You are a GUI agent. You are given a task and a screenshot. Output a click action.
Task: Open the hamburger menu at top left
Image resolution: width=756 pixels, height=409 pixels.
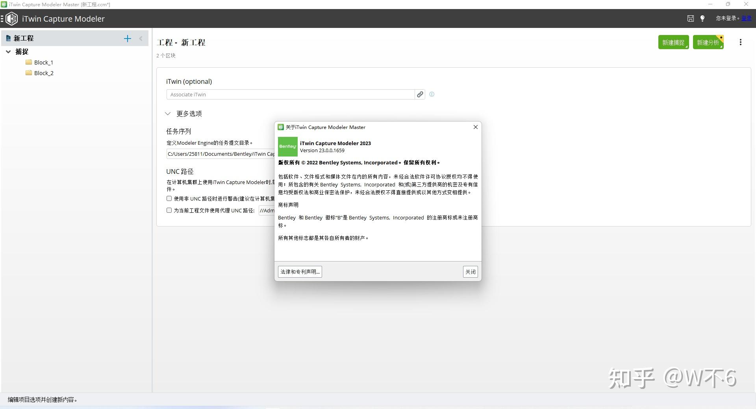pos(3,18)
